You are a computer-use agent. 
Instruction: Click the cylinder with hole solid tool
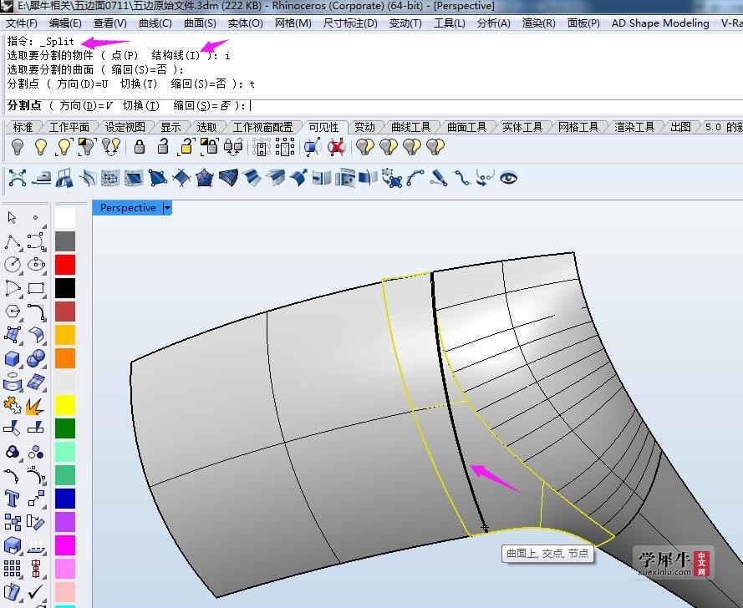[13, 383]
